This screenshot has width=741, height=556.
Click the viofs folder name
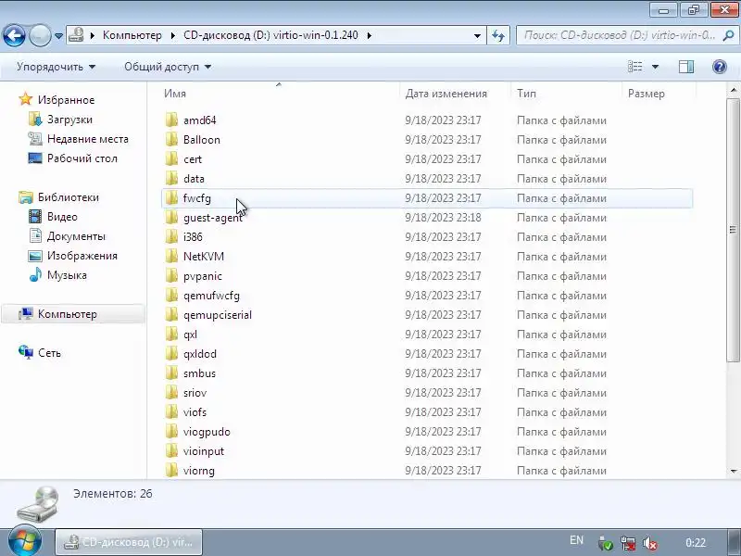tap(195, 411)
